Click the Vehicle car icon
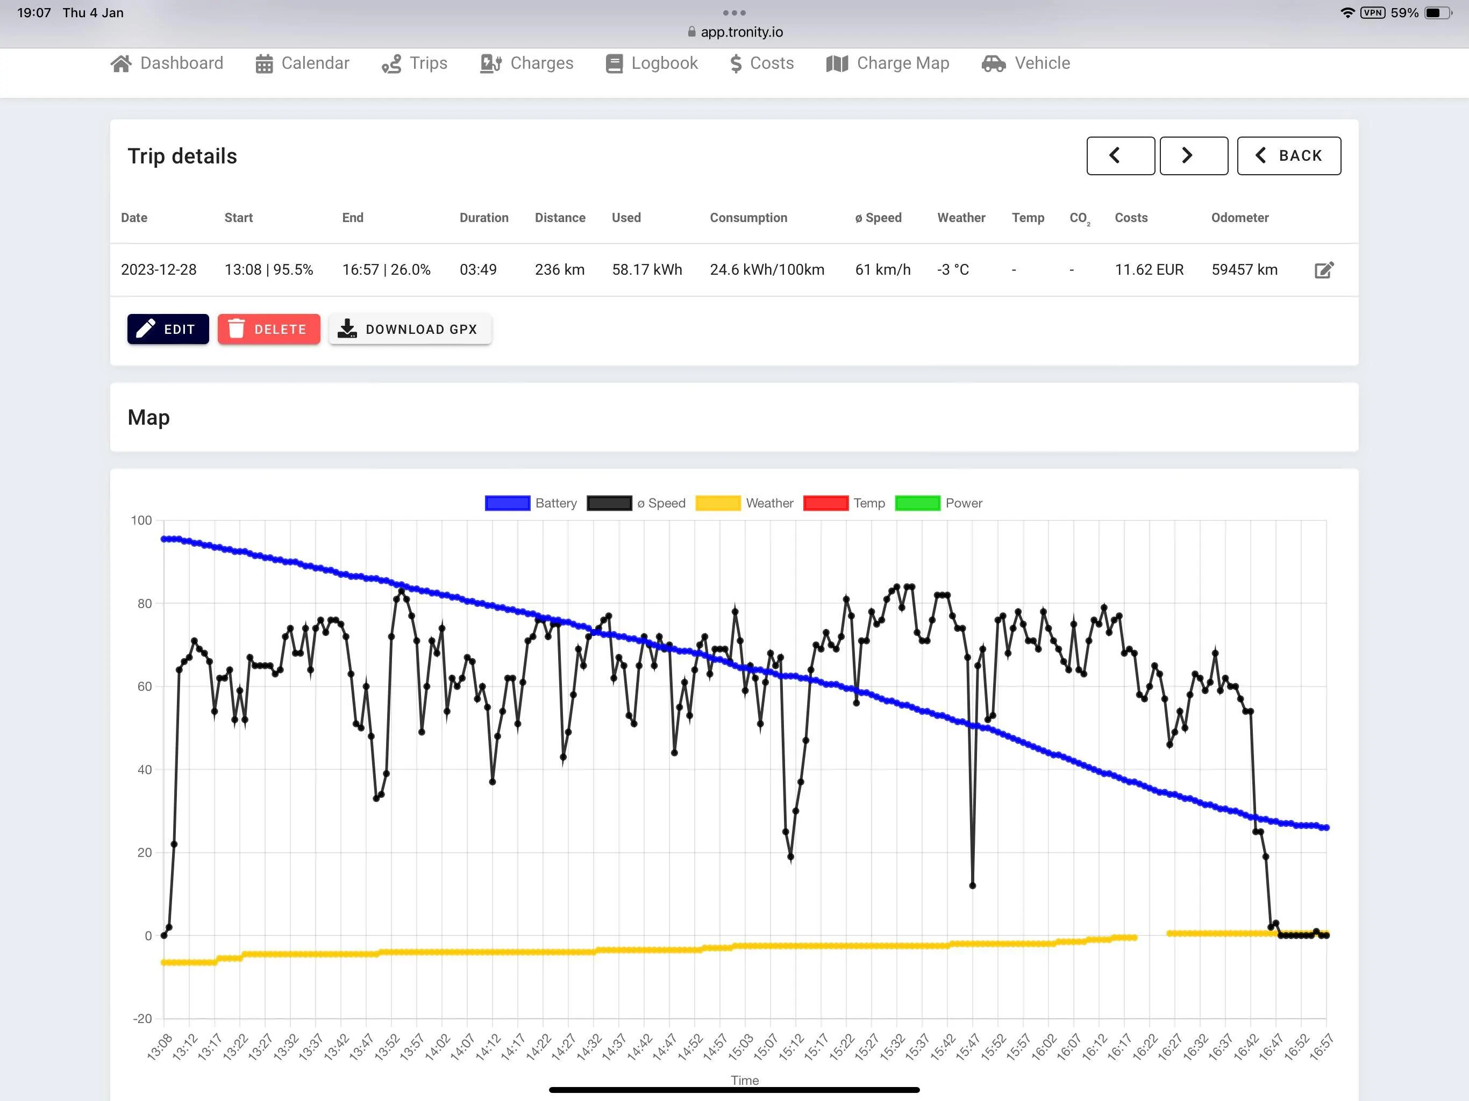Viewport: 1469px width, 1101px height. point(994,64)
